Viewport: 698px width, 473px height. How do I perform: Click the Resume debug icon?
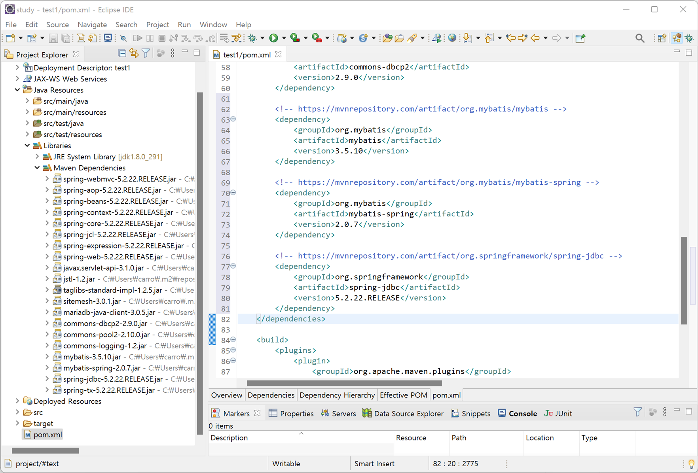(x=138, y=38)
